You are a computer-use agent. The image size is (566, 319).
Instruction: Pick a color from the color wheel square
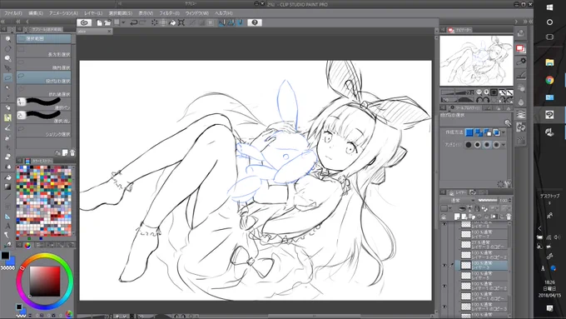coord(45,281)
